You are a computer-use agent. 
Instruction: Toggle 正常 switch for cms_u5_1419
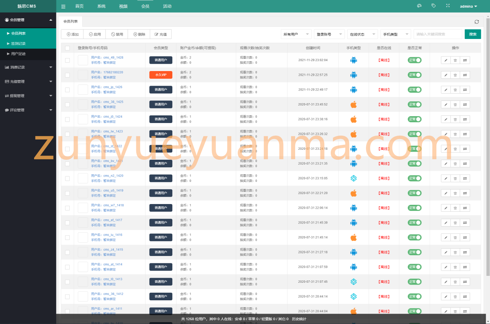(x=415, y=193)
